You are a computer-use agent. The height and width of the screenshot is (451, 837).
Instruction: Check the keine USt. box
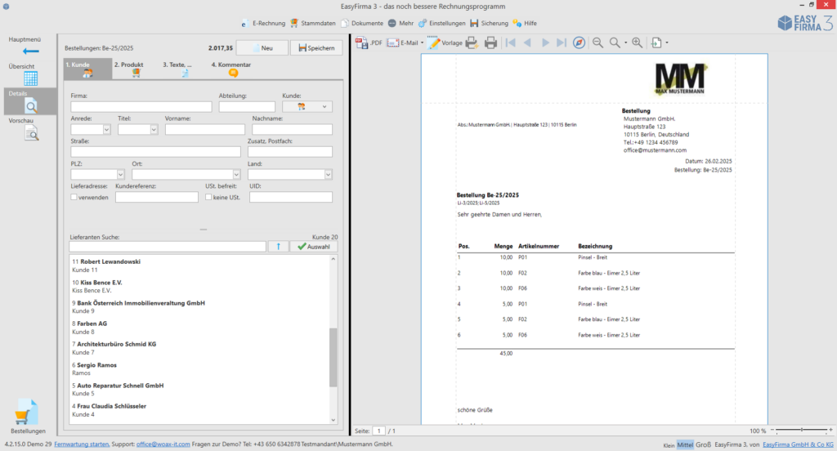(208, 197)
